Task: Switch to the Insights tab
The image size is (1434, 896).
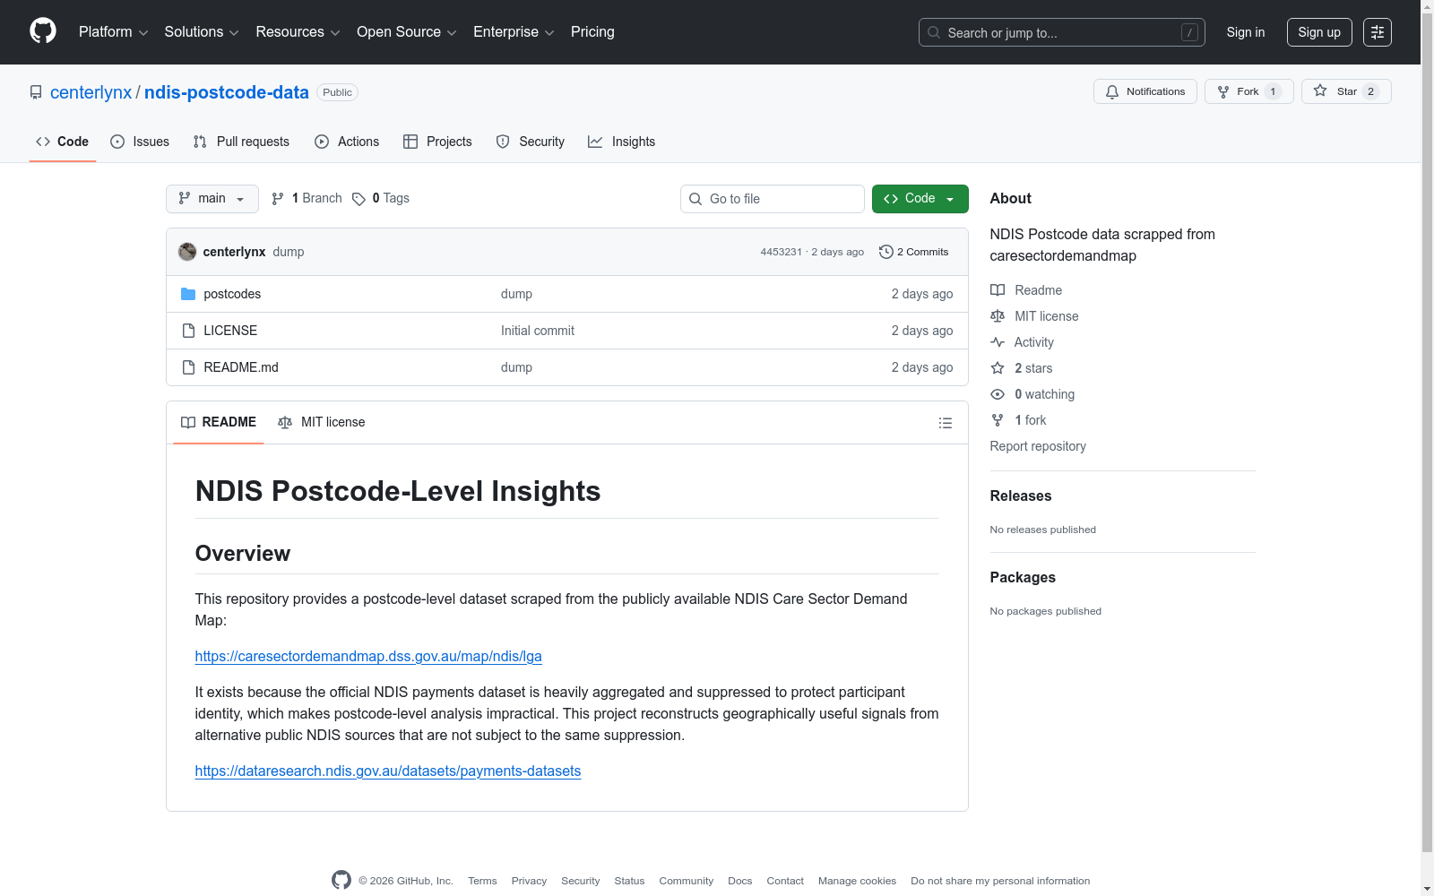Action: click(x=622, y=142)
